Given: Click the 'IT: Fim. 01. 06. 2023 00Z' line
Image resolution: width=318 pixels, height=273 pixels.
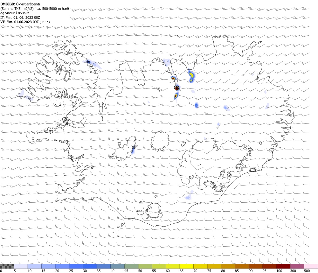Looking at the screenshot, I should click(x=20, y=17).
